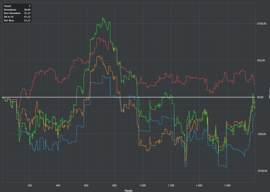Click the 'All-In EV' legend row
Viewport: 270px width, 192px height.
pyautogui.click(x=17, y=17)
